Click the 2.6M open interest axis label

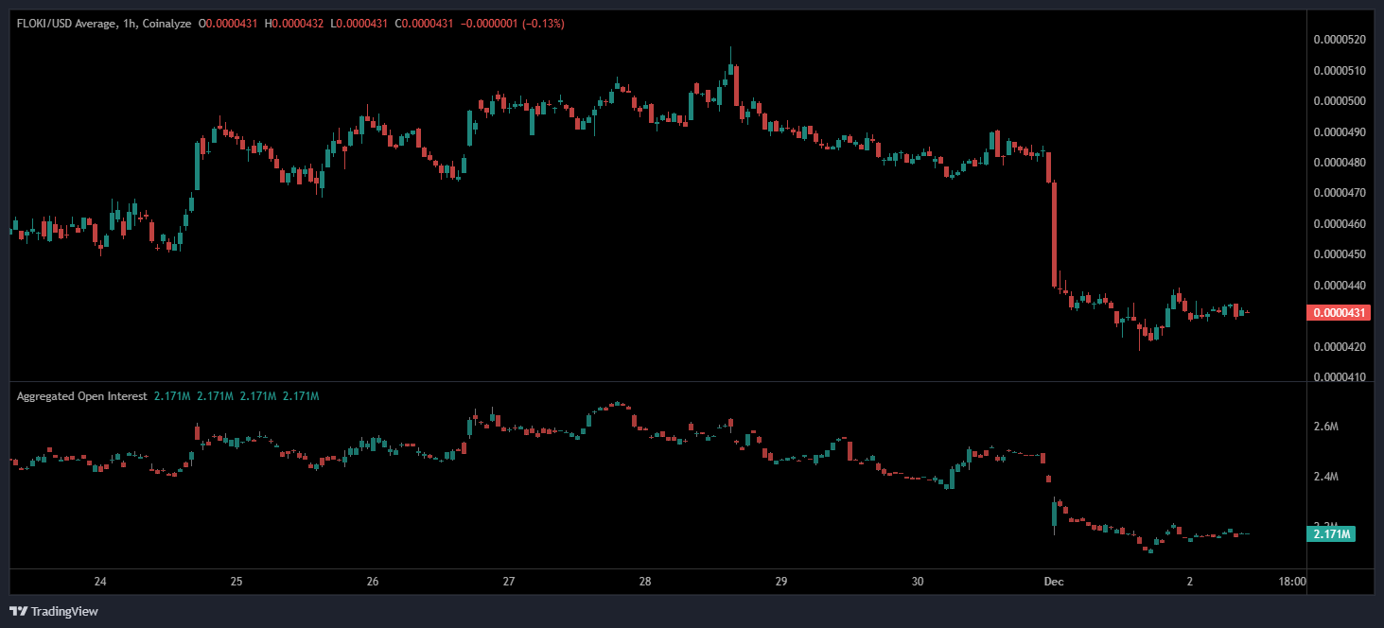[x=1327, y=427]
